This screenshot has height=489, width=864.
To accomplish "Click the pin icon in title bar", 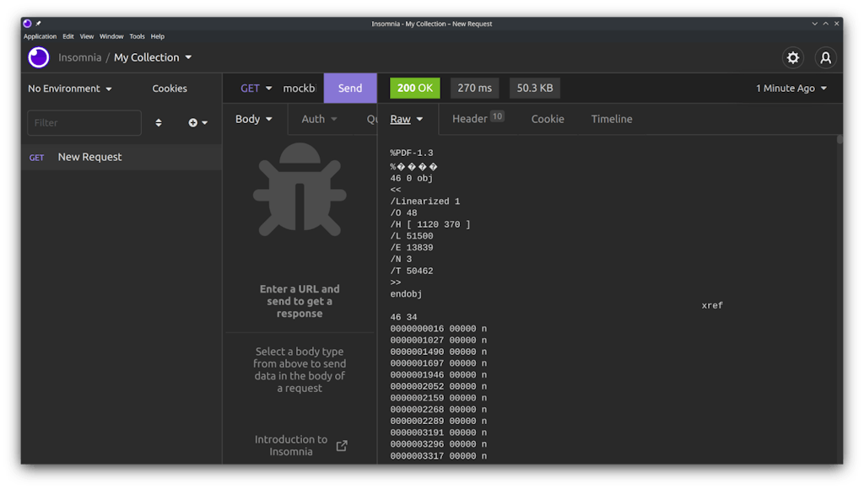I will tap(39, 24).
